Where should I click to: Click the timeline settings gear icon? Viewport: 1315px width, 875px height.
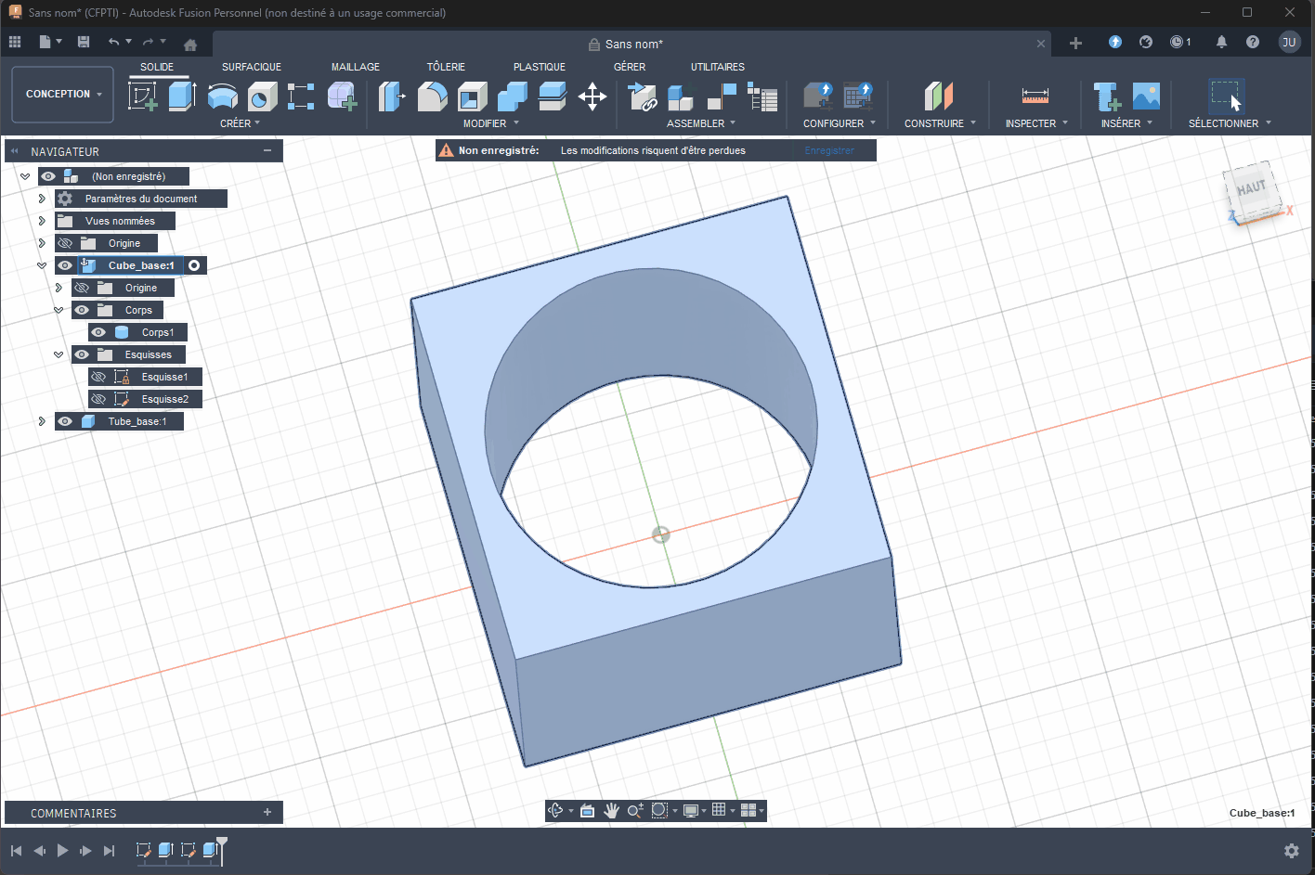tap(1291, 851)
